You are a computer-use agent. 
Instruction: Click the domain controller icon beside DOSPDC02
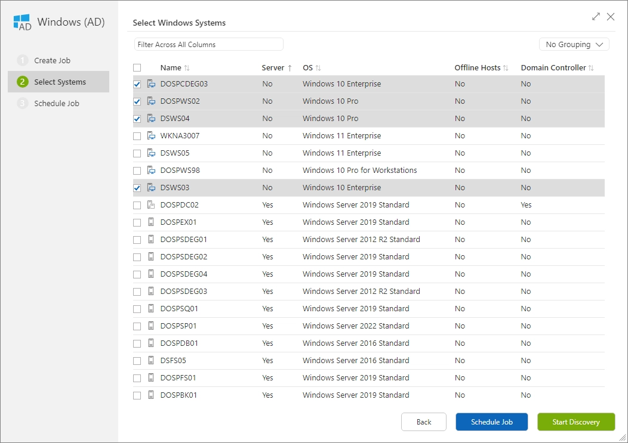tap(151, 205)
